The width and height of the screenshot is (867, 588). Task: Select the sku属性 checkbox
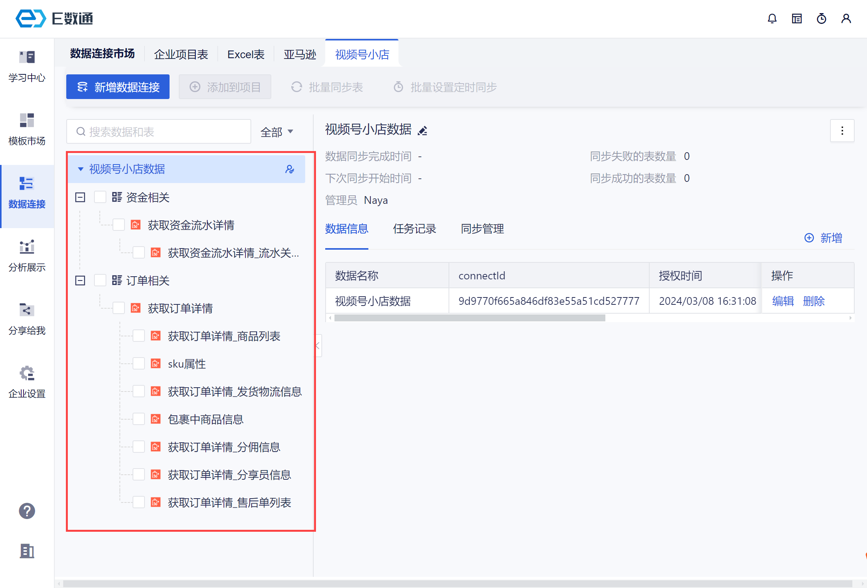coord(139,363)
